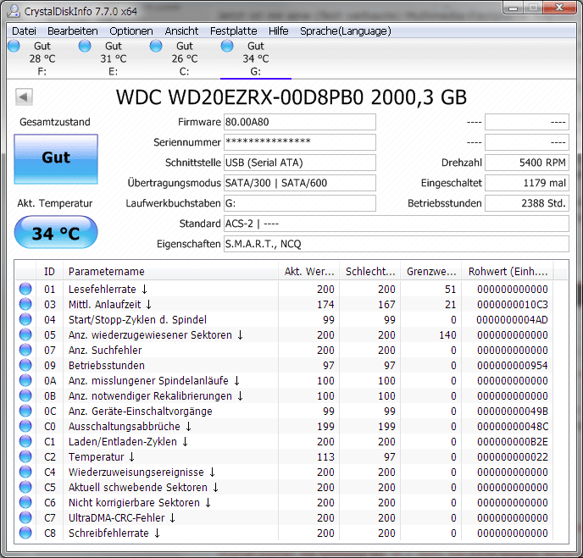
Task: Click the blue status orb for drive C:
Action: click(x=156, y=46)
